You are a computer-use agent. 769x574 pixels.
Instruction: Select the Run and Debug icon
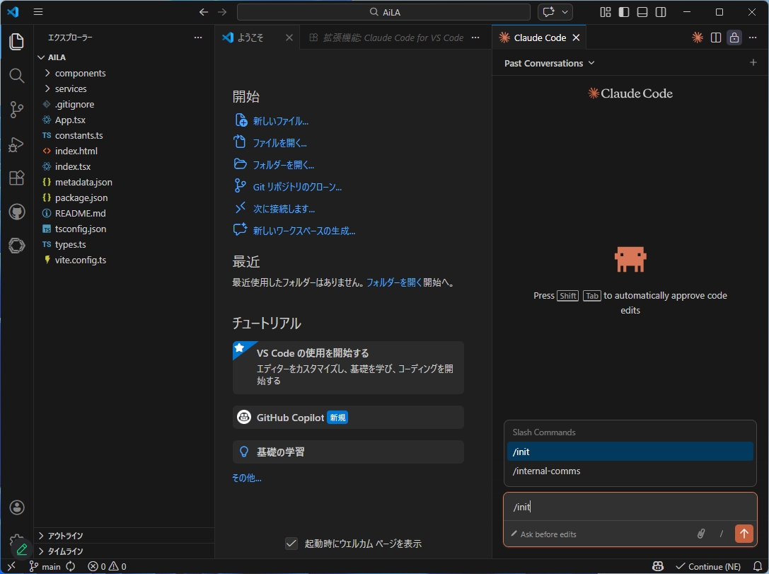pyautogui.click(x=16, y=144)
